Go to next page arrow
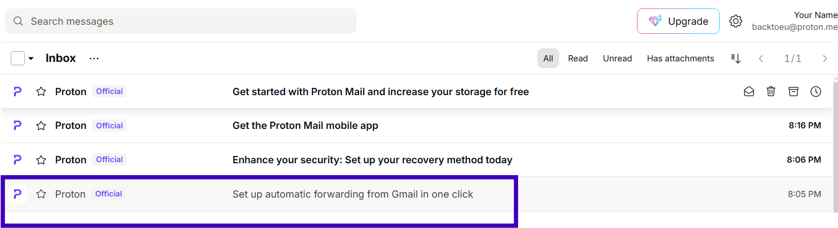This screenshot has height=228, width=838. (x=825, y=59)
